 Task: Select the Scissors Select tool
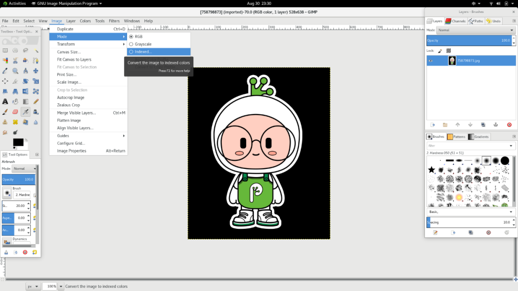click(x=15, y=61)
